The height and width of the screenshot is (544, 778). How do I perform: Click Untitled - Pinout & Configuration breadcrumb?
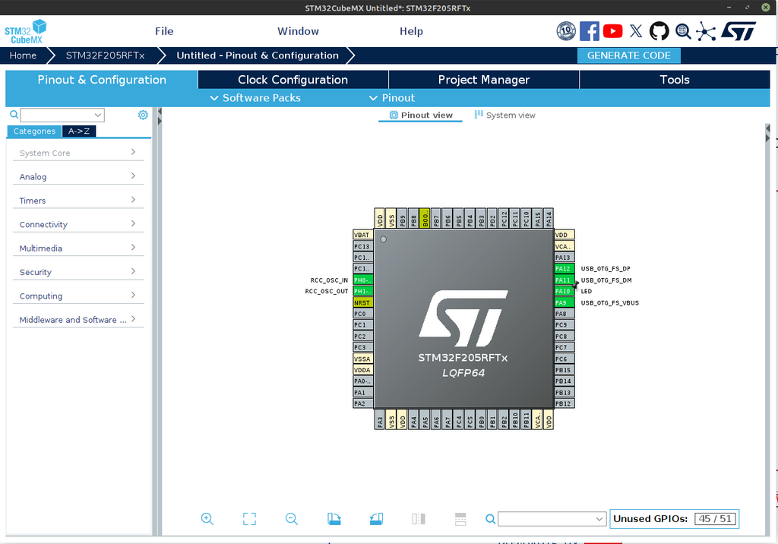coord(258,55)
